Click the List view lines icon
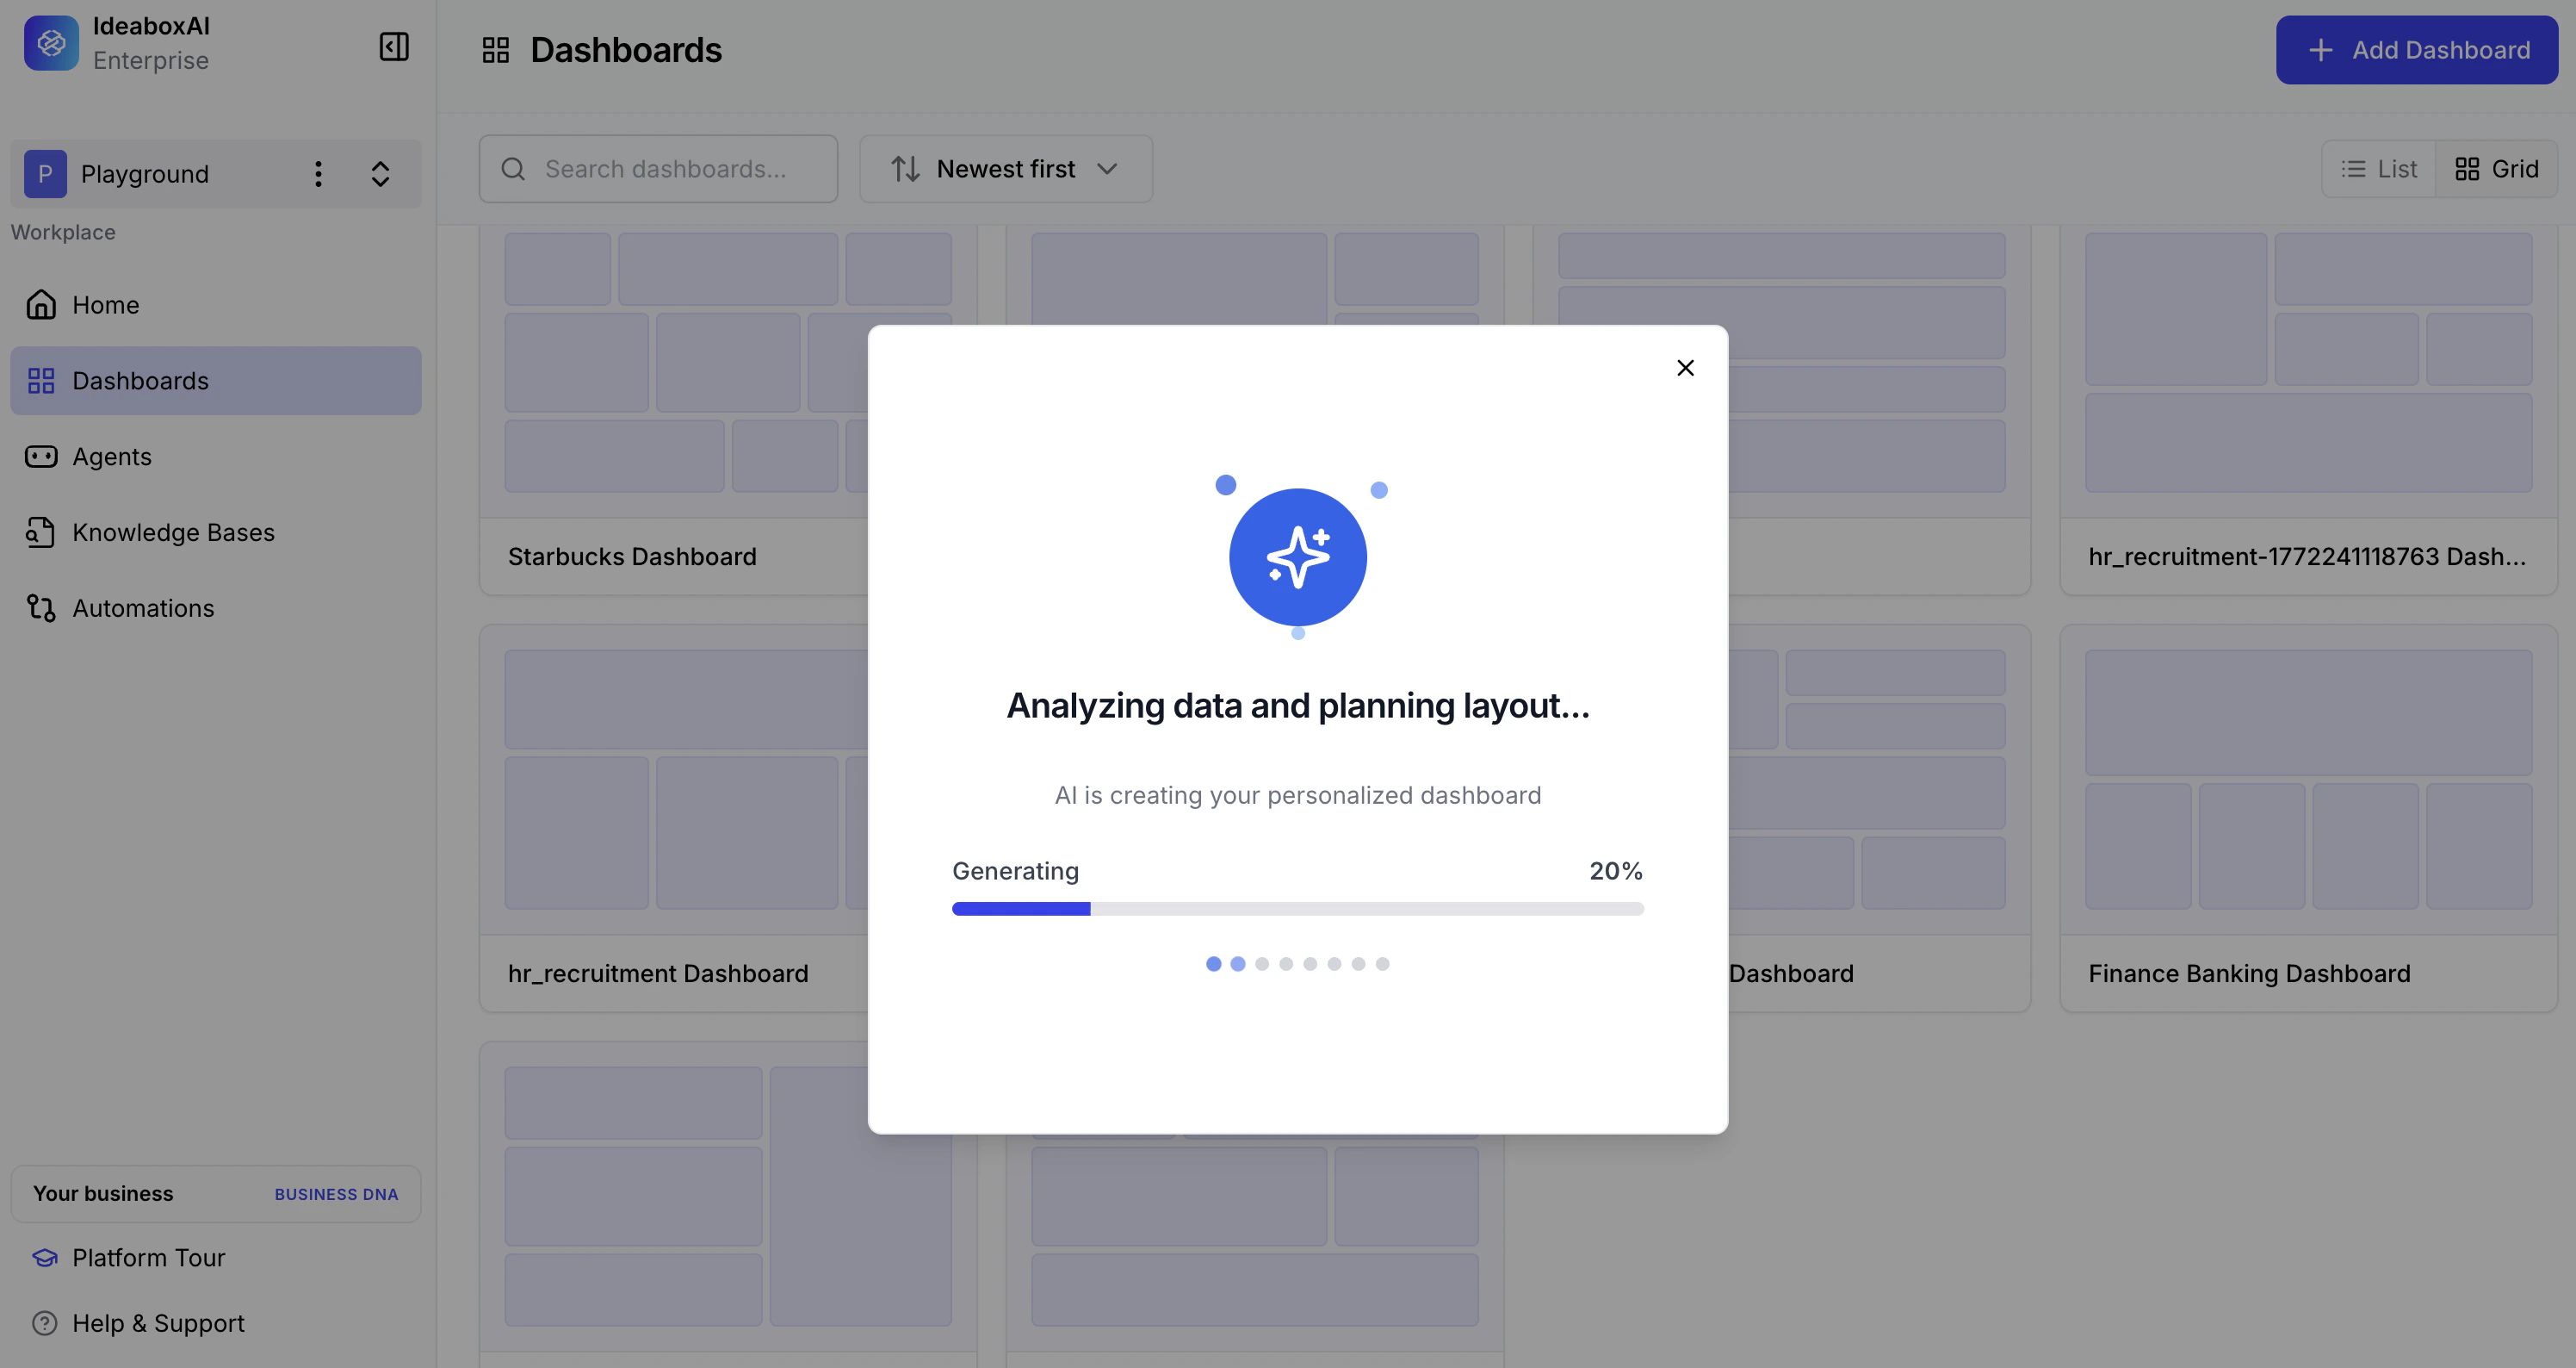This screenshot has height=1368, width=2576. (x=2353, y=169)
